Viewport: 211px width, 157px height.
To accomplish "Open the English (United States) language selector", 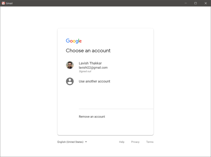I will click(x=71, y=142).
